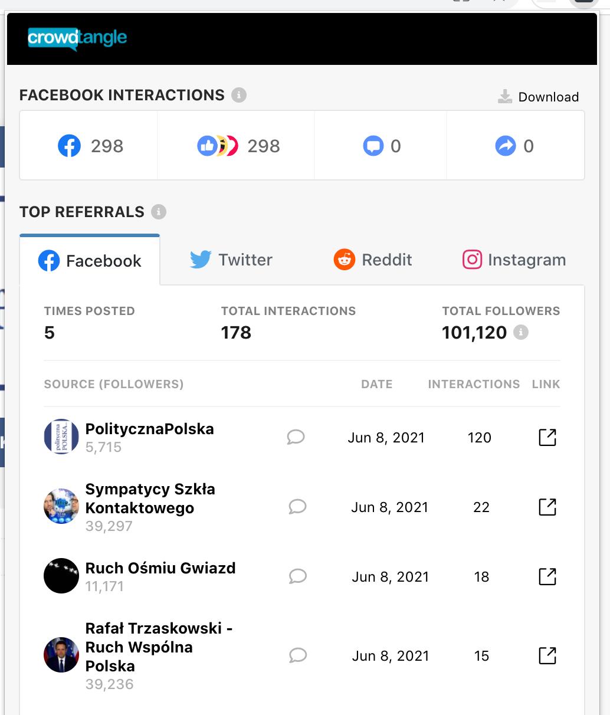
Task: Show comment bubble for Ruch Ośmiu Gwiazd
Action: (298, 576)
